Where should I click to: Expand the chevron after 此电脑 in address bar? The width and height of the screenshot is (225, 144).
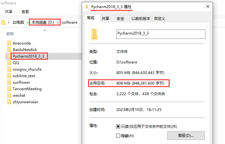tap(28, 22)
